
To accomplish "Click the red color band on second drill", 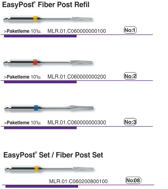I will click(35, 62).
